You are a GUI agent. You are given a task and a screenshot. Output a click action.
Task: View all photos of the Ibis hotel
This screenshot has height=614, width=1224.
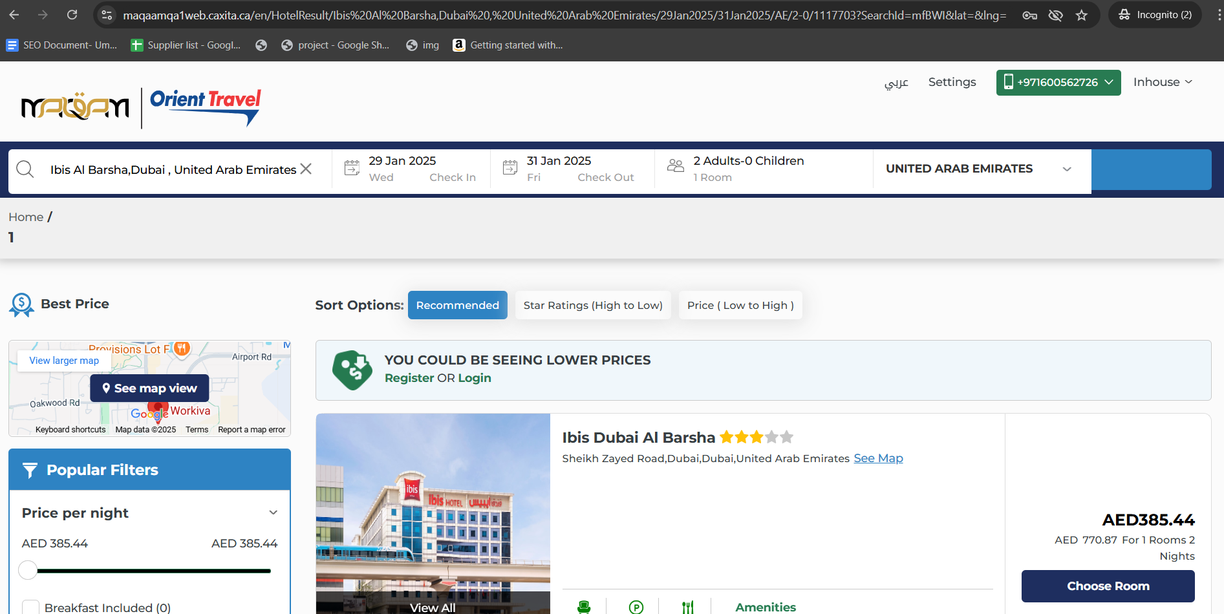coord(433,607)
